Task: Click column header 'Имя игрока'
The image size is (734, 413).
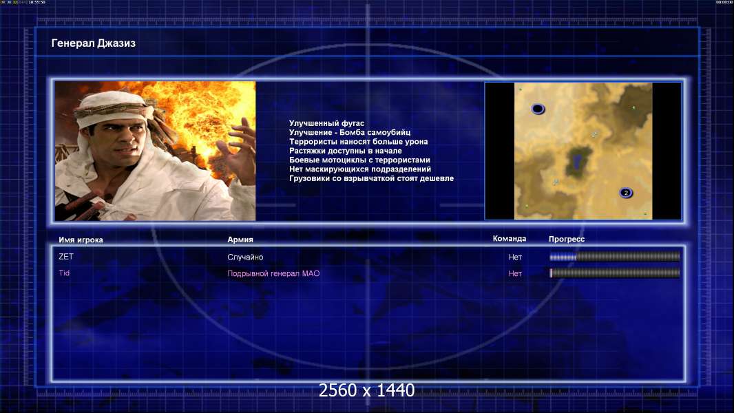Action: tap(81, 240)
